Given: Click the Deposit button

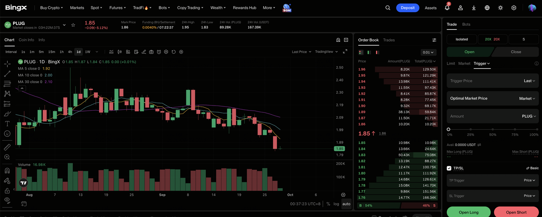Looking at the screenshot, I should (x=408, y=8).
